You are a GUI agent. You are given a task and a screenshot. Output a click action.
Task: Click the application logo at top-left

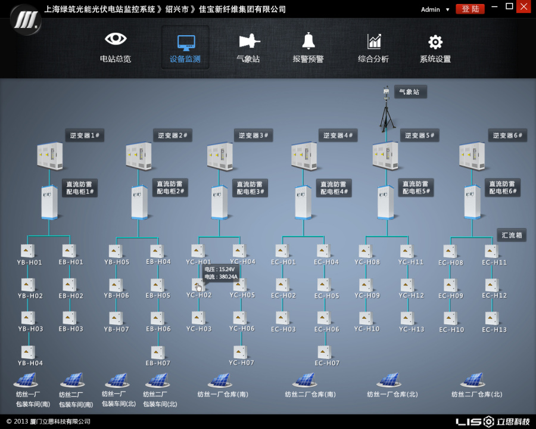26,20
